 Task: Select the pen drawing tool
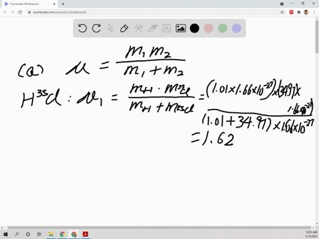(x=124, y=29)
